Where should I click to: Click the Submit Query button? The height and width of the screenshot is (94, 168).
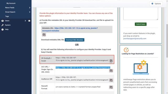pyautogui.click(x=141, y=24)
